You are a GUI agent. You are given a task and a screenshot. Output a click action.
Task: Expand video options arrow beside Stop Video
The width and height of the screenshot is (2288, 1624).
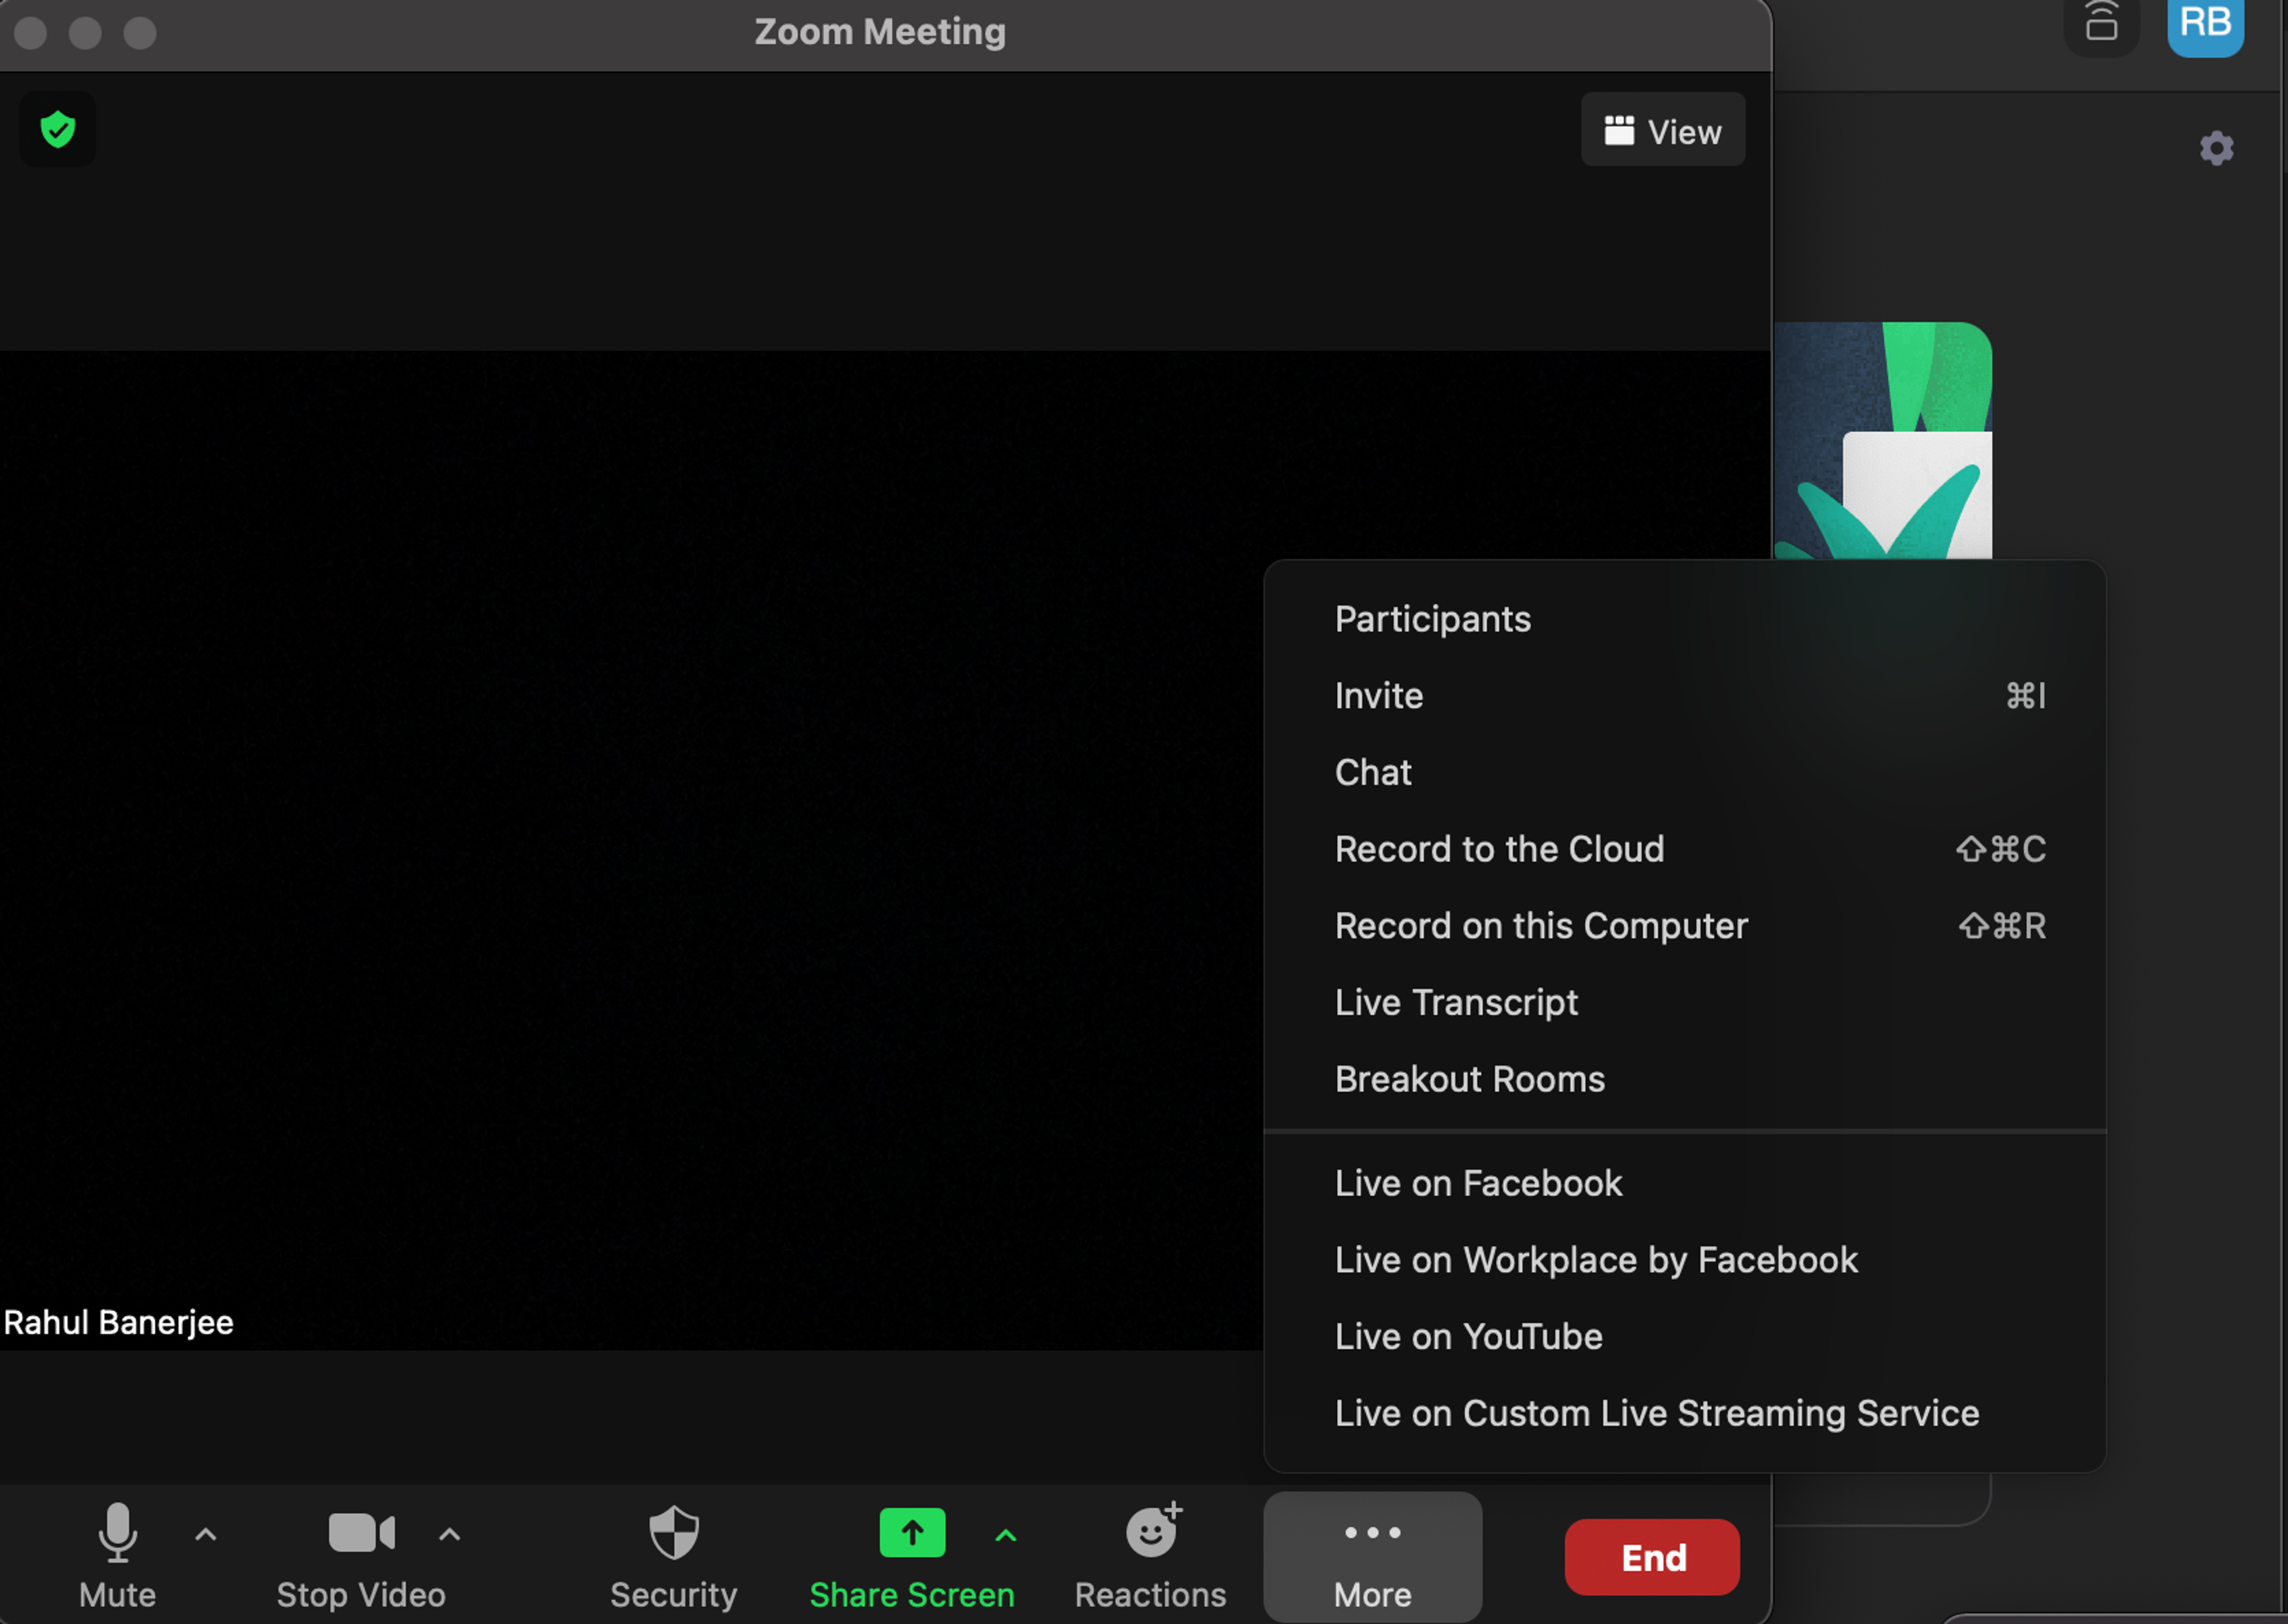click(449, 1533)
